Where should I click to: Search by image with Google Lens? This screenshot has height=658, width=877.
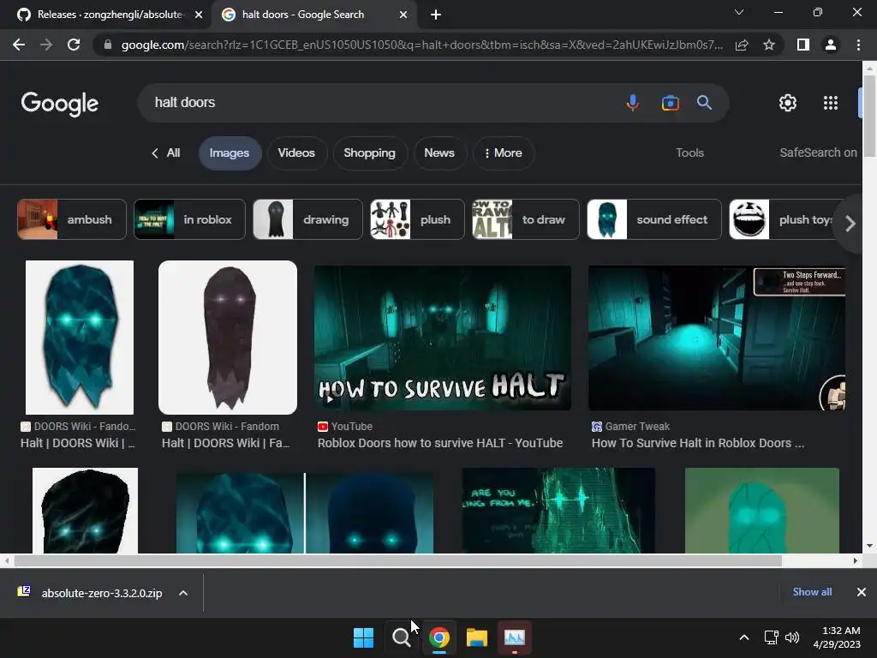click(x=670, y=103)
